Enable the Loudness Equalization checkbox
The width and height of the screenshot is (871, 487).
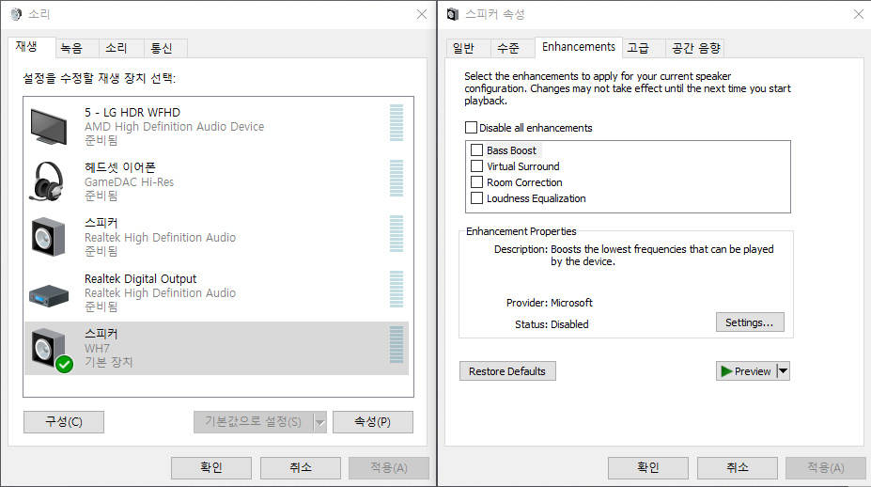(476, 198)
